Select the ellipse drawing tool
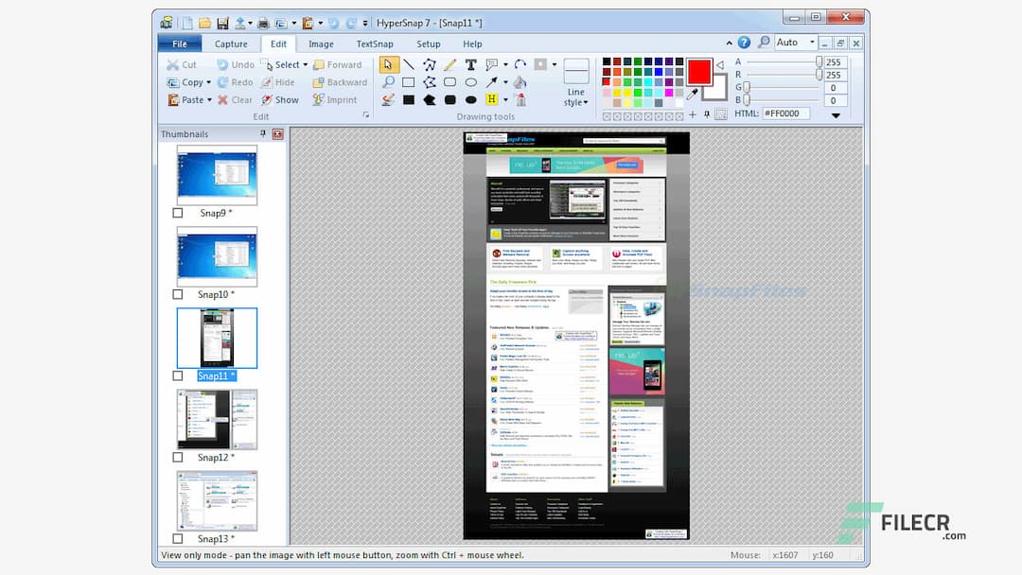 click(471, 81)
